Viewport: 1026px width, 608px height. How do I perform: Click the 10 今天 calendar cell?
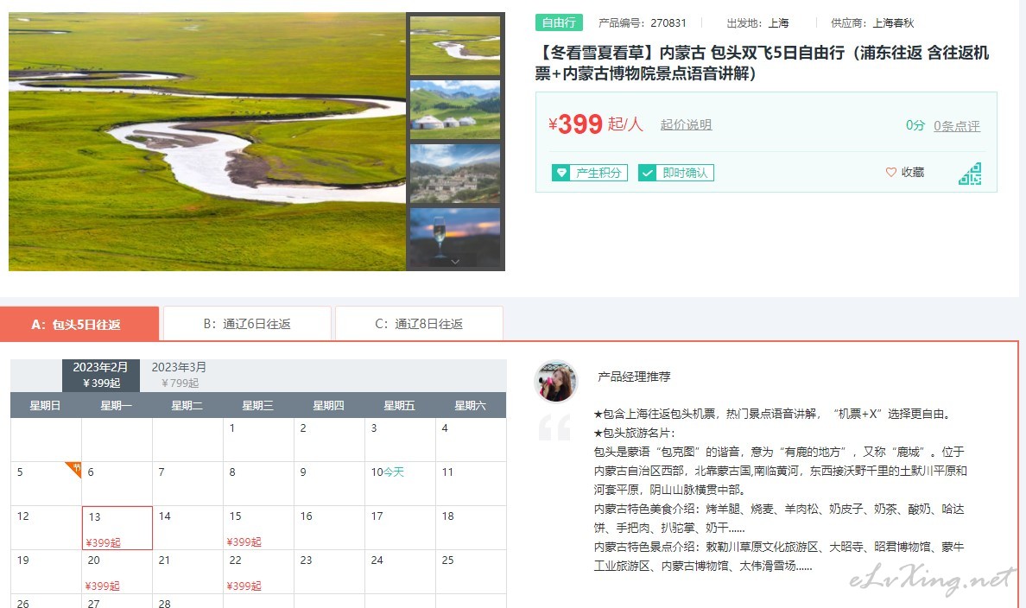coord(400,484)
